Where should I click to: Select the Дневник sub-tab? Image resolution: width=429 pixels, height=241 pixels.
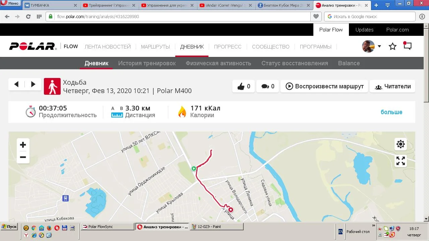click(x=97, y=63)
